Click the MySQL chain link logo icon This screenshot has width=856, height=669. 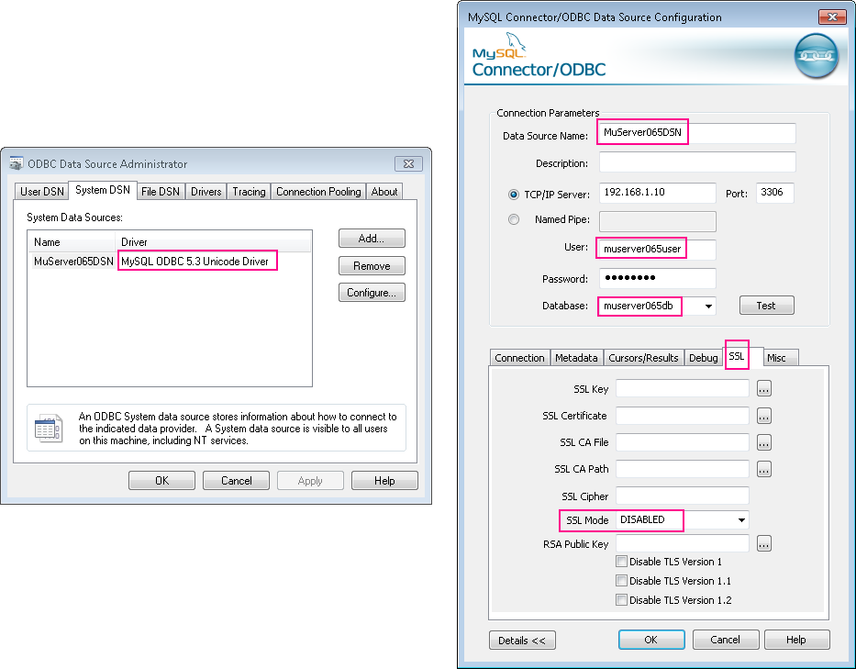tap(816, 56)
